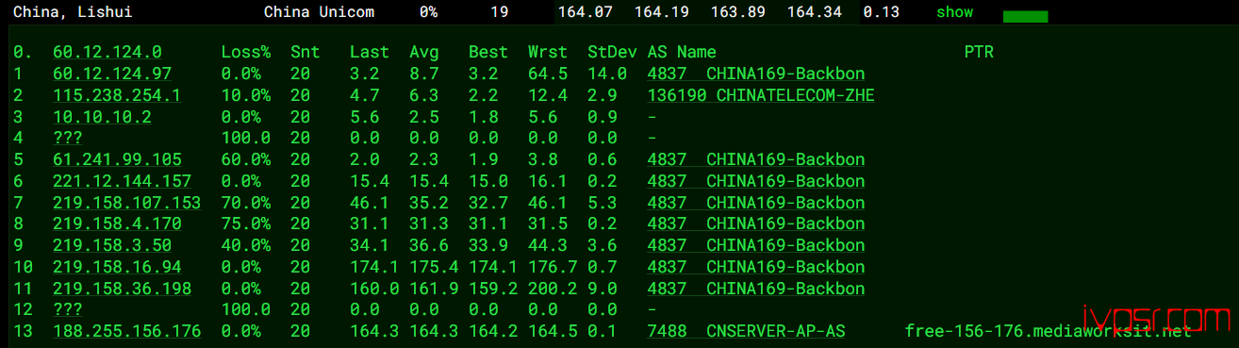Image resolution: width=1239 pixels, height=348 pixels.
Task: Click summary worst value 164.34
Action: [x=814, y=12]
